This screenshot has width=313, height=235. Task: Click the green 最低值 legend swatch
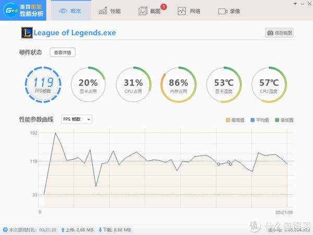[x=277, y=120]
